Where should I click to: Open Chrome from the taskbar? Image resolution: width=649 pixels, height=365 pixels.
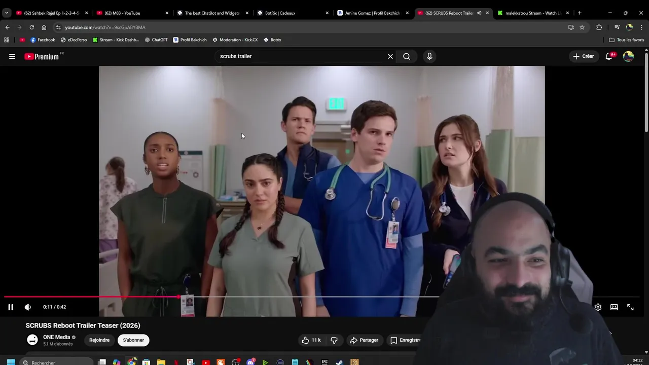[132, 362]
